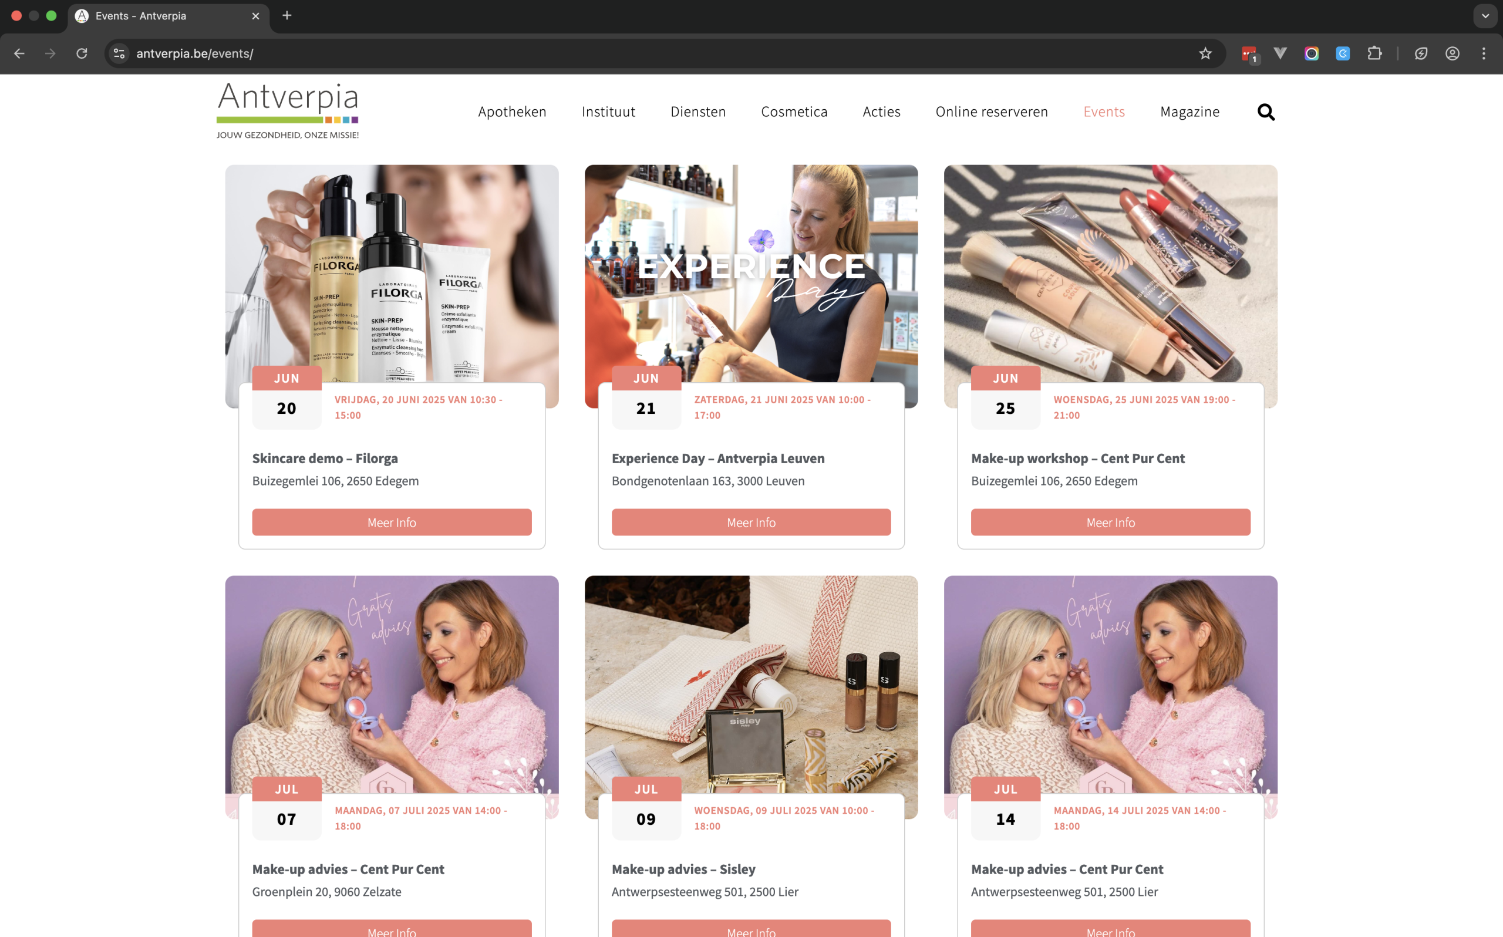
Task: Click 'Groenplein 20, 9060 Zelzate' address
Action: 326,892
